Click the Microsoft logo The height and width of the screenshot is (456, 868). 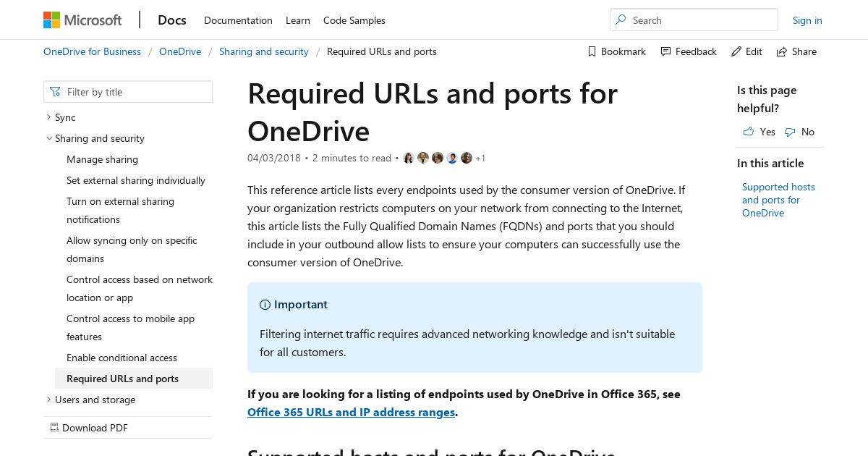82,20
